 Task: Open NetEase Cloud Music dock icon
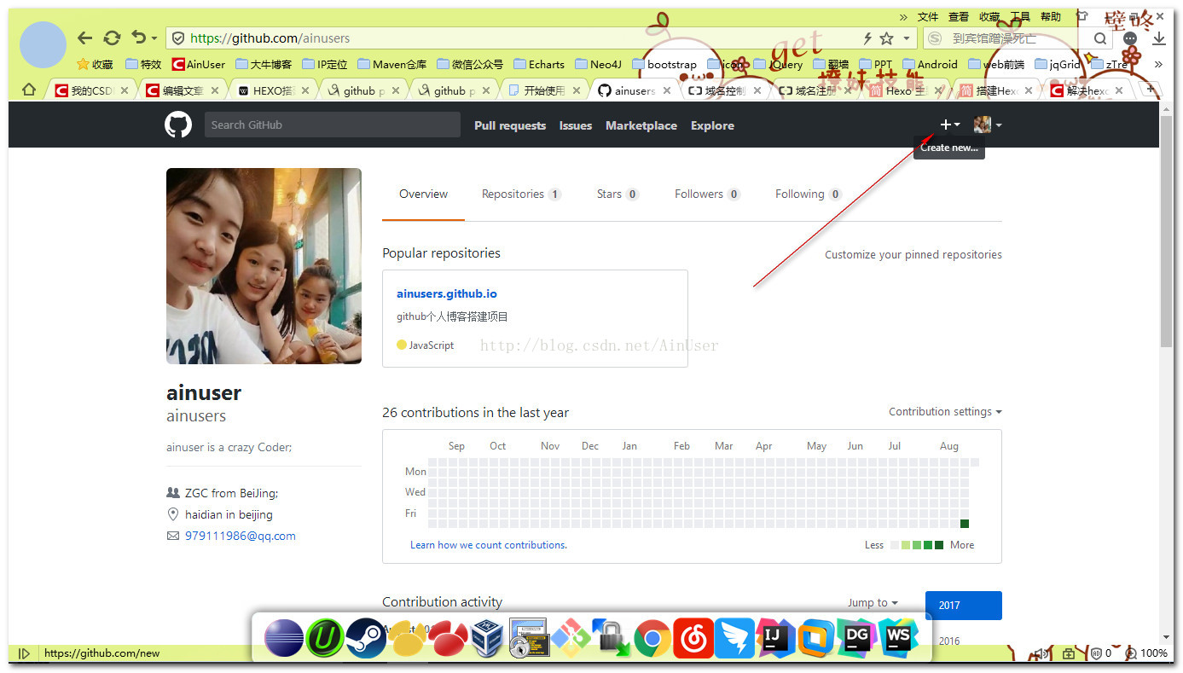pyautogui.click(x=693, y=638)
